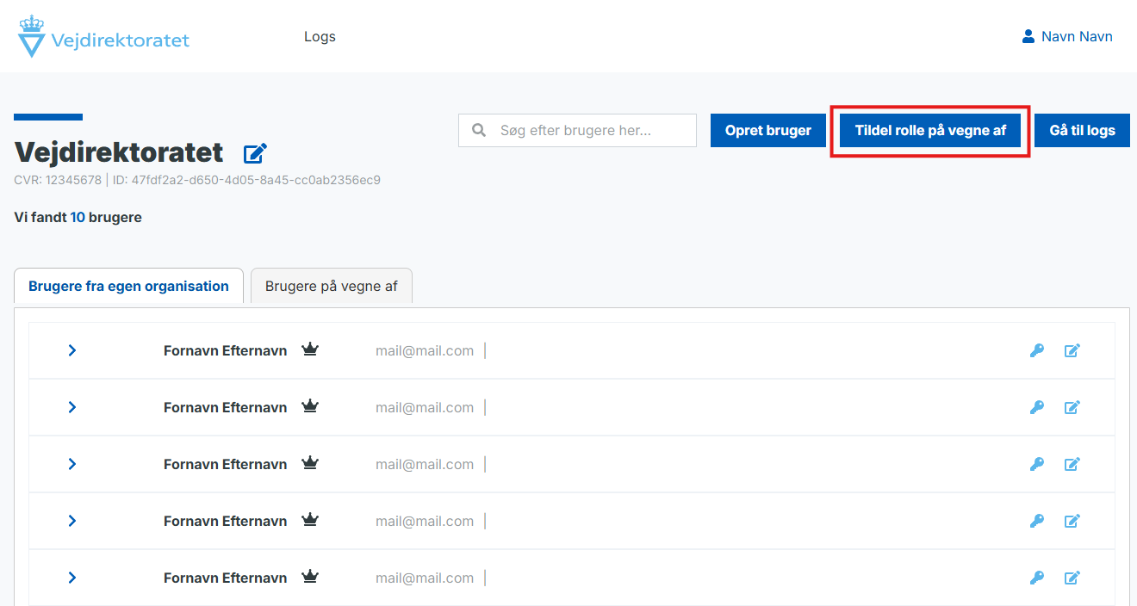Viewport: 1137px width, 606px height.
Task: Focus the 'Søg efter brugere her...' search field
Action: pos(577,130)
